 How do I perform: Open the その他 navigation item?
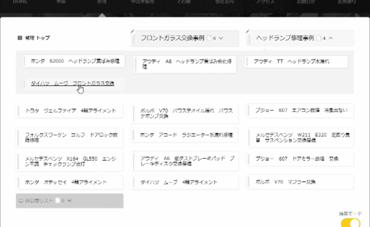[x=184, y=2]
